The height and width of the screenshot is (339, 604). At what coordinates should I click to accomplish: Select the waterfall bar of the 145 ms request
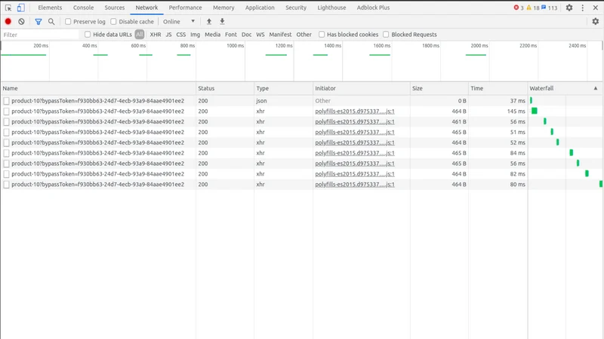(535, 111)
